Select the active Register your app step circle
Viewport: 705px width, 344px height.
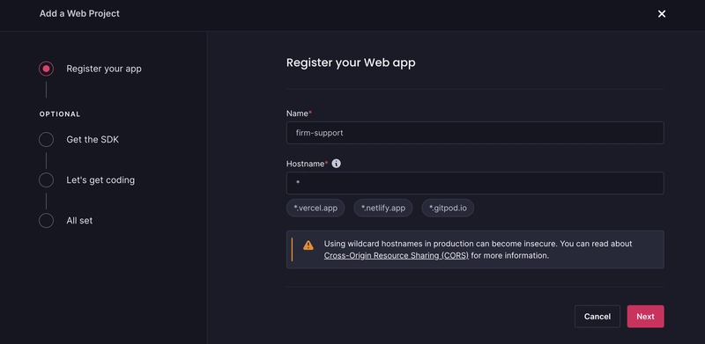coord(46,69)
